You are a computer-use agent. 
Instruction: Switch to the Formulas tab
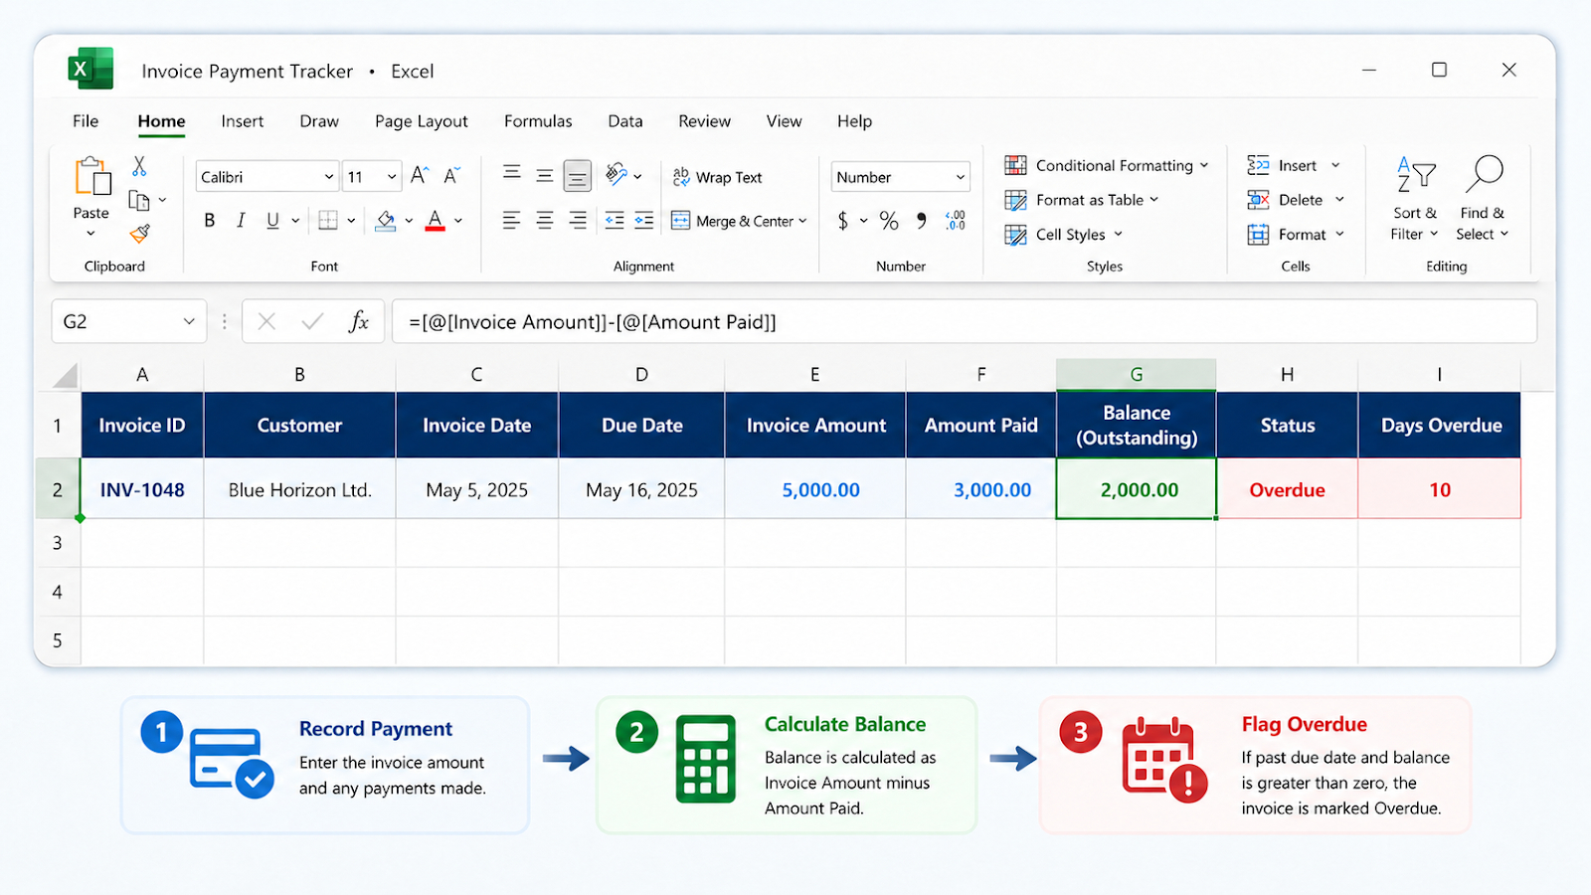click(538, 121)
